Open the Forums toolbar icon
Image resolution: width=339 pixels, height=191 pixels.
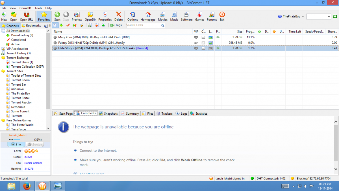[212, 16]
